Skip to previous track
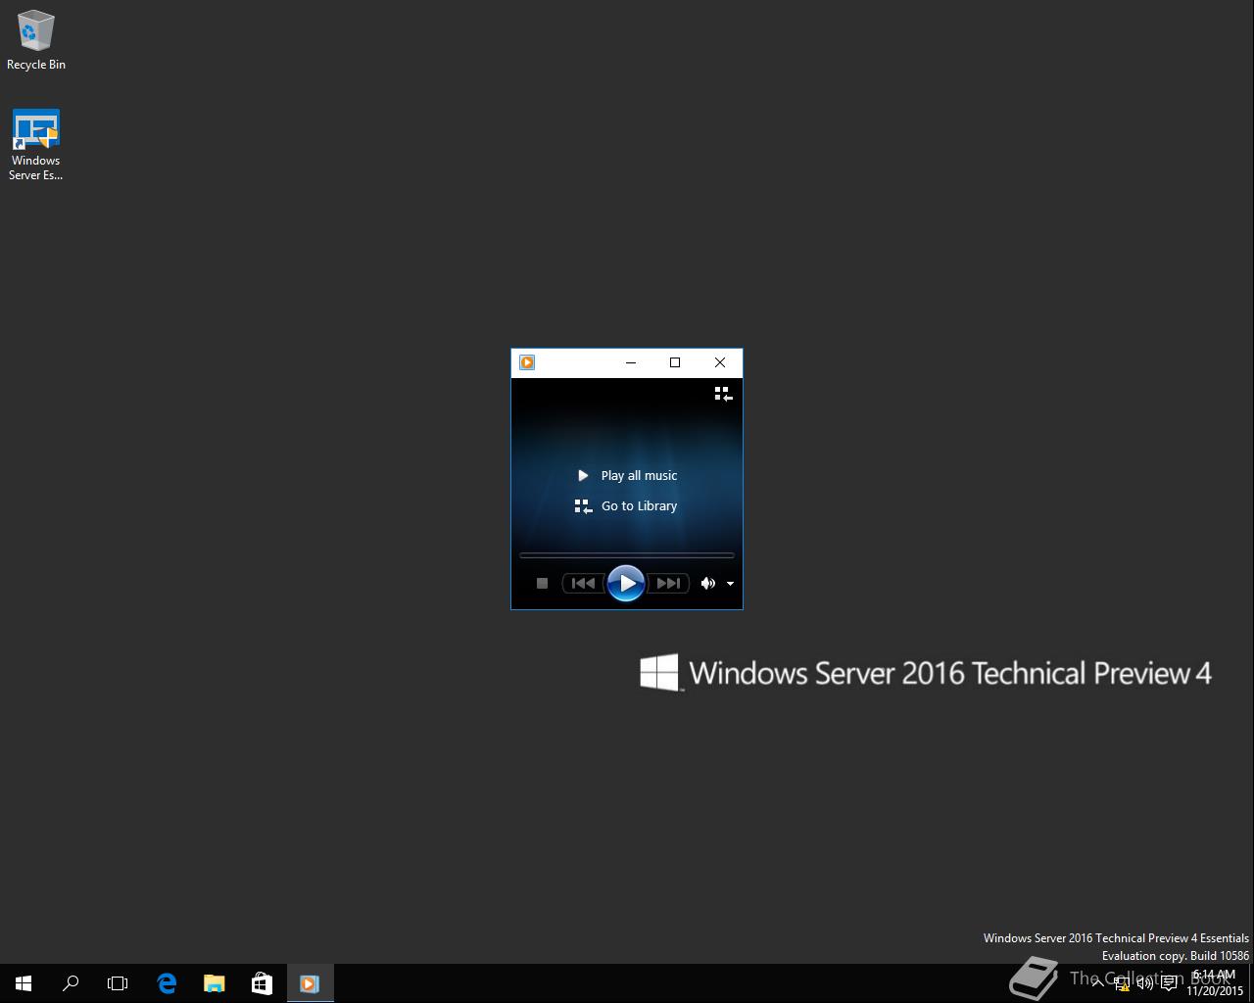This screenshot has height=1003, width=1254. (583, 583)
